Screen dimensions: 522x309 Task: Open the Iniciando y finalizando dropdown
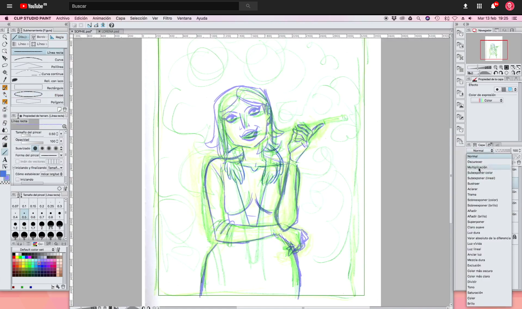click(x=55, y=168)
